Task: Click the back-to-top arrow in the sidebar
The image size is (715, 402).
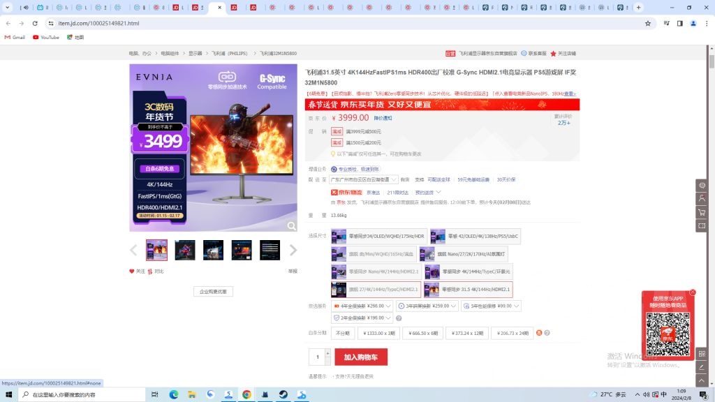Action: point(701,380)
